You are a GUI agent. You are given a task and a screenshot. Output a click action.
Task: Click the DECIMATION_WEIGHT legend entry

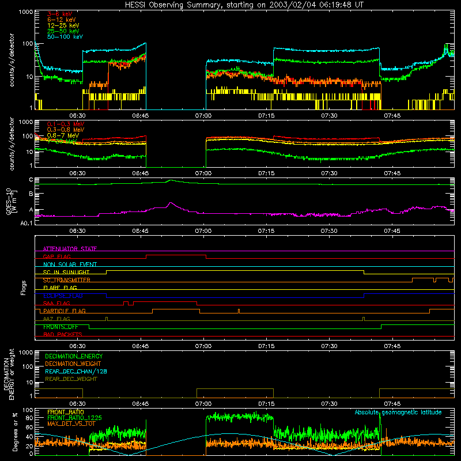coord(73,364)
